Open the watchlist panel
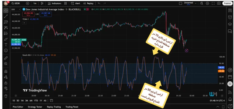The height and width of the screenshot is (109, 234). 230,10
